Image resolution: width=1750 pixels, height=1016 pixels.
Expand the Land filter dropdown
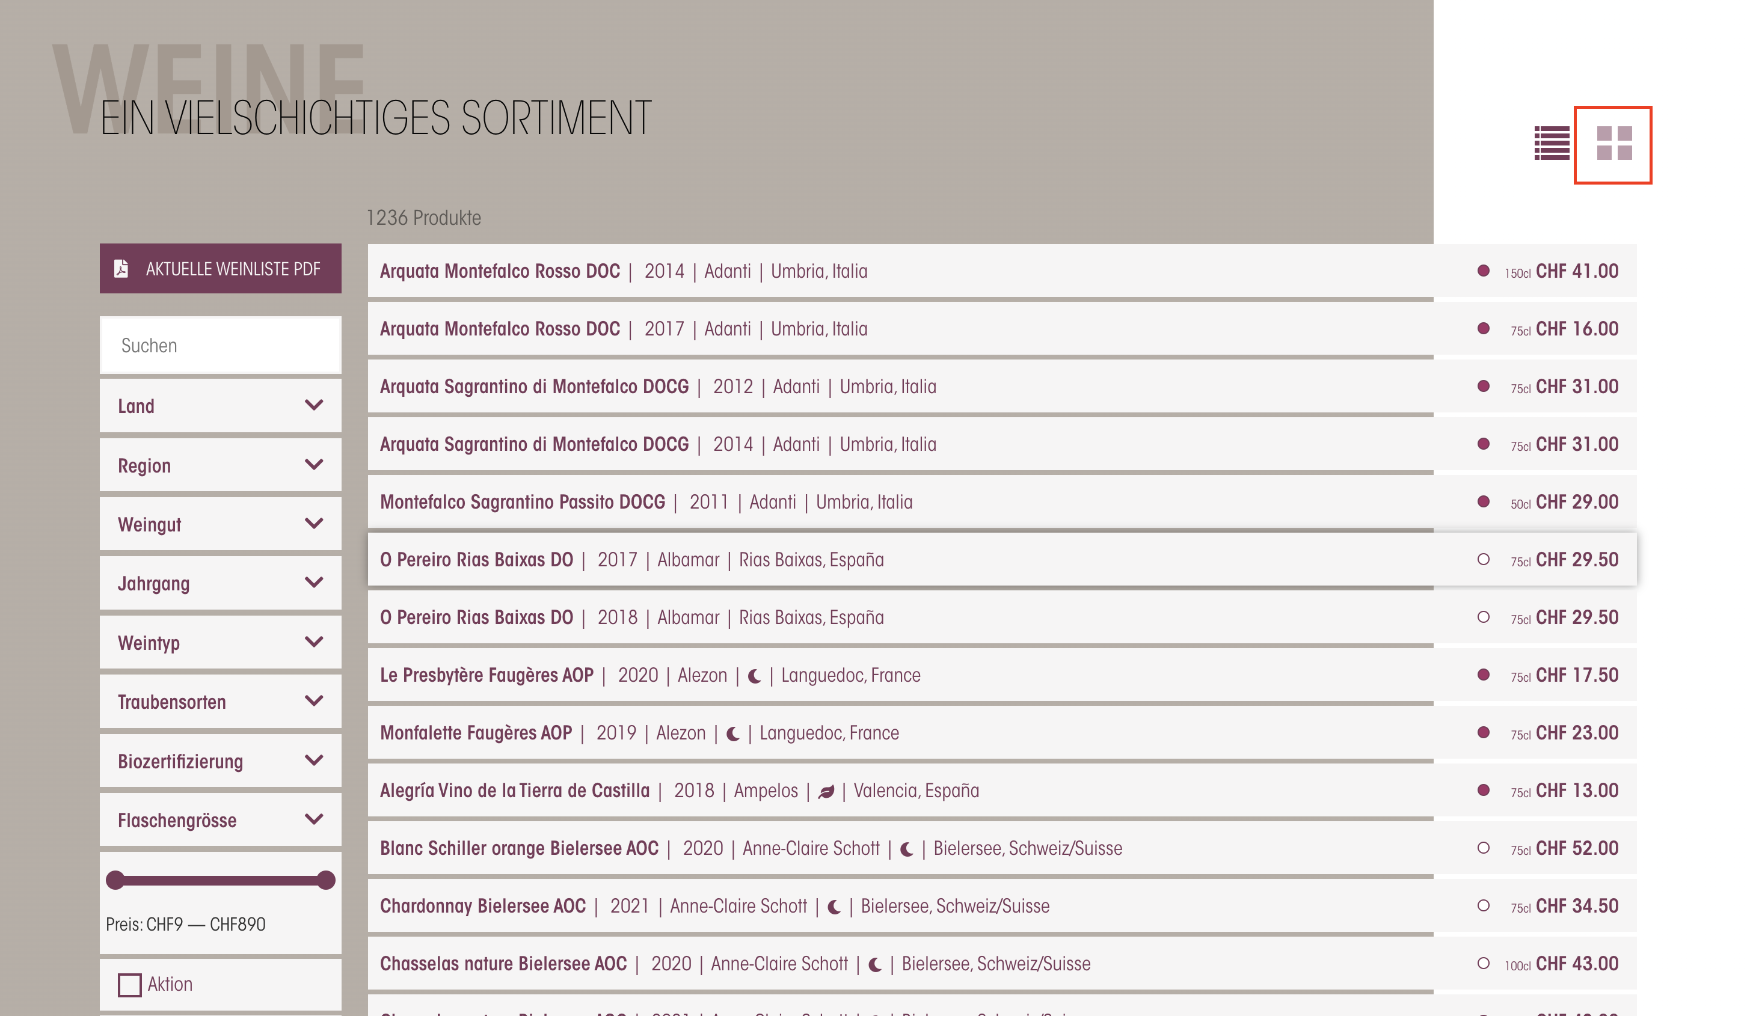[x=221, y=406]
